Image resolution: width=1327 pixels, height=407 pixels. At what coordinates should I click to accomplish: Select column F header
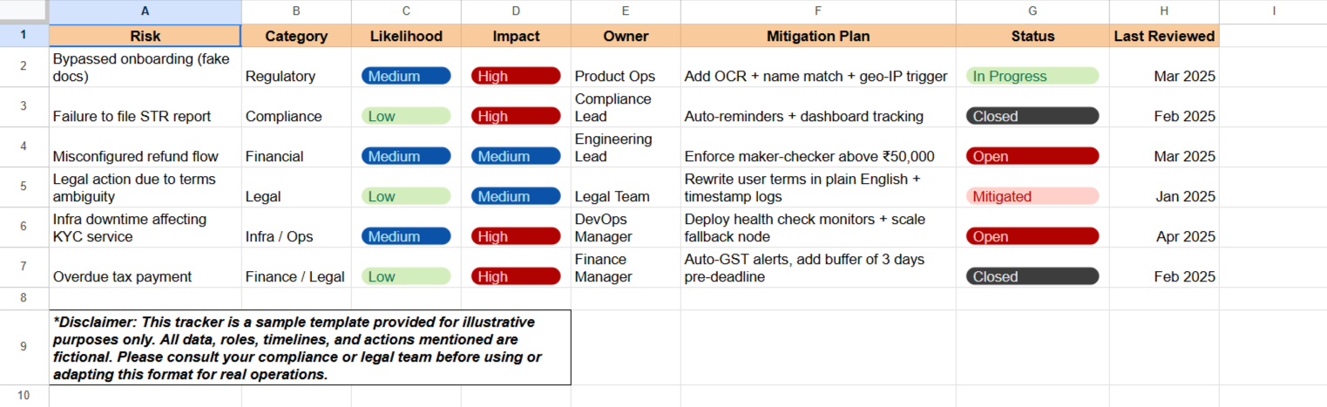click(818, 11)
